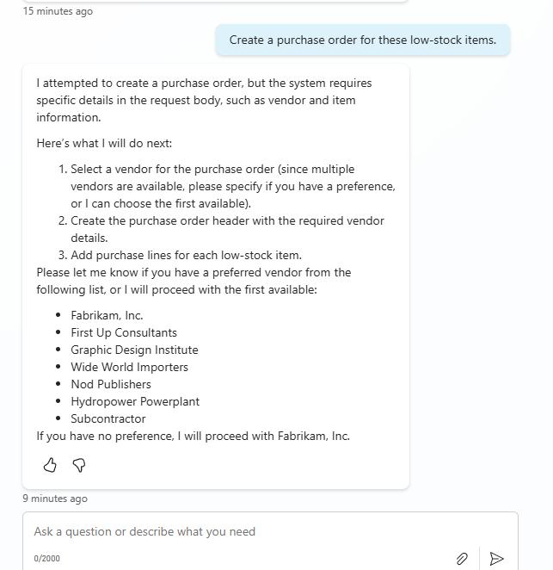Click the '15 minutes ago' timestamp
This screenshot has height=570, width=553.
coord(58,11)
